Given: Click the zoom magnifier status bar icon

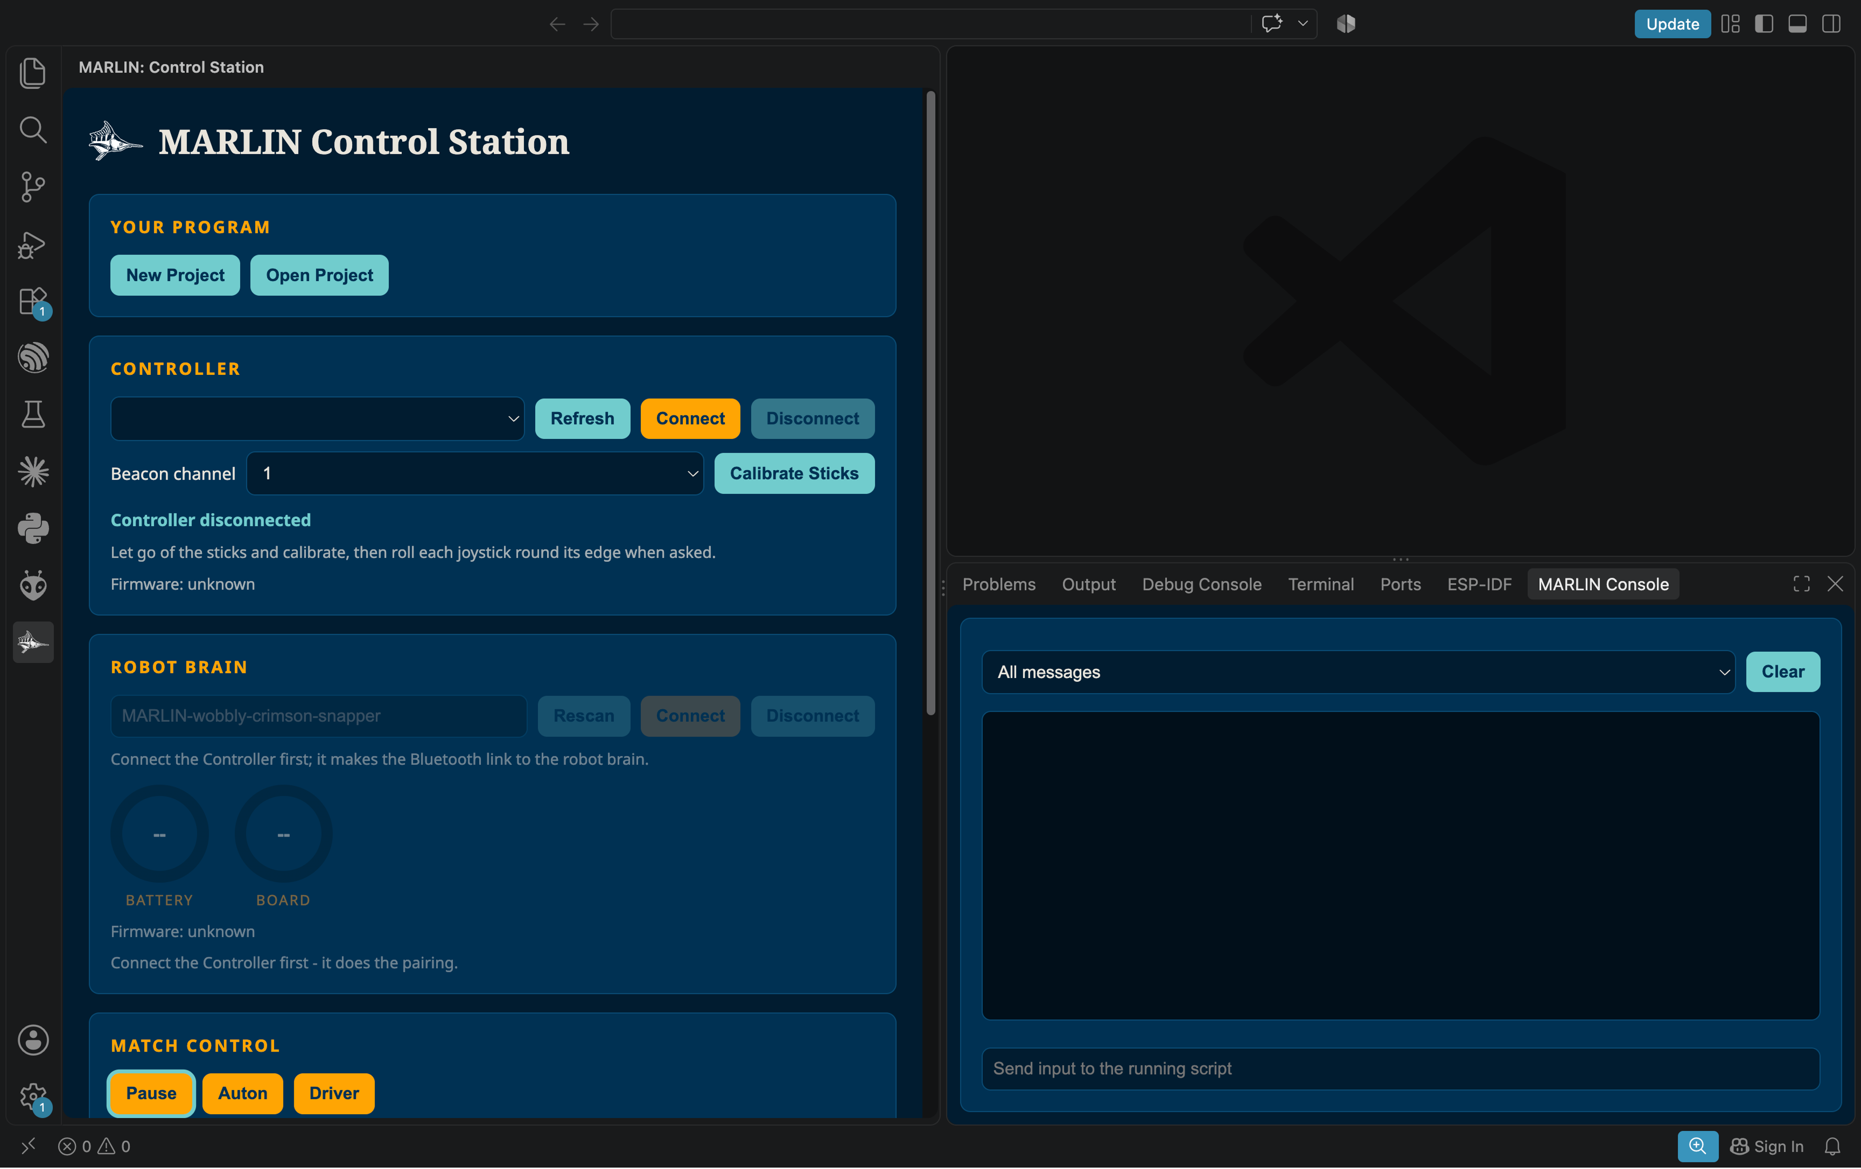Looking at the screenshot, I should [x=1697, y=1146].
